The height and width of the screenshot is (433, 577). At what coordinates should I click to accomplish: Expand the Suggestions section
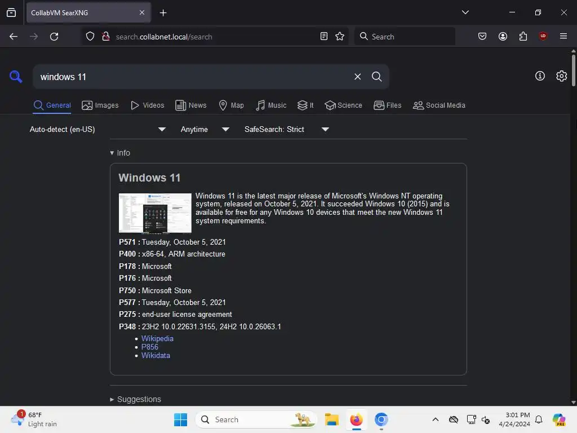pyautogui.click(x=135, y=399)
